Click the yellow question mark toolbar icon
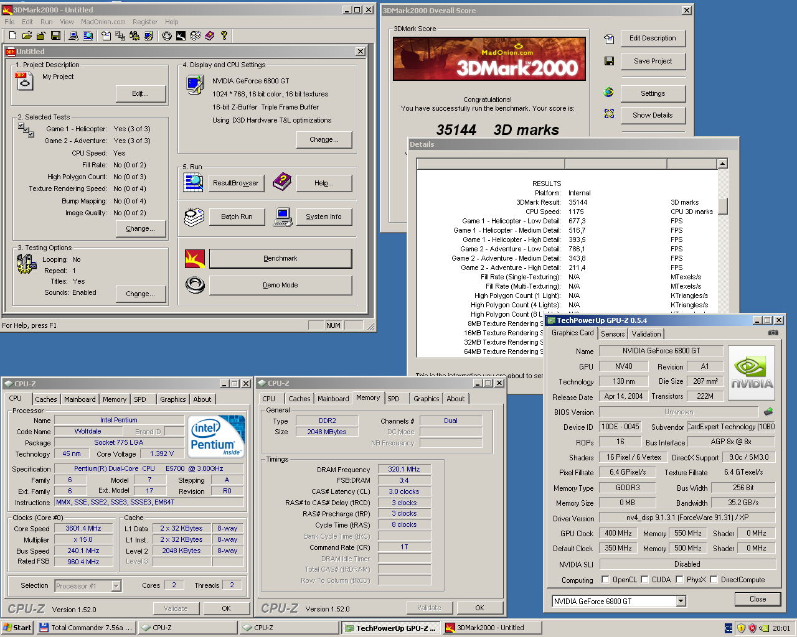The height and width of the screenshot is (637, 797). (224, 36)
